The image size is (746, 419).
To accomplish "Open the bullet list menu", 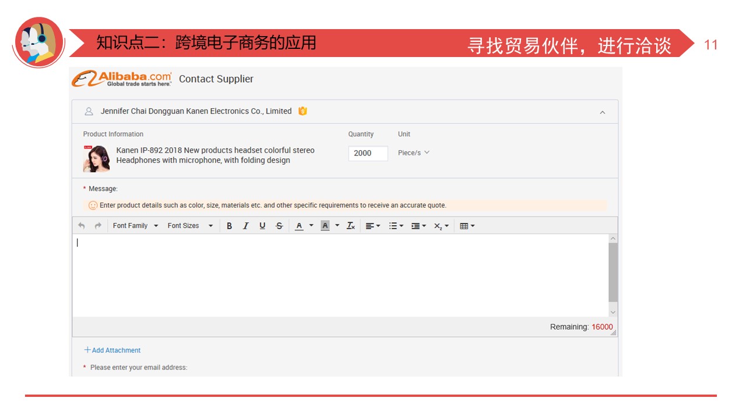I will [396, 226].
